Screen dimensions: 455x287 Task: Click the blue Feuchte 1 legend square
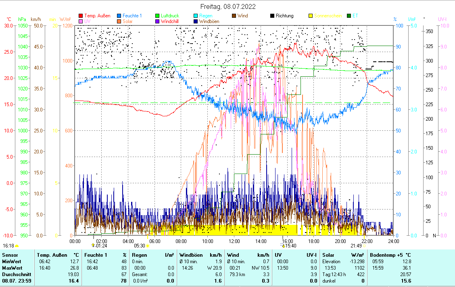[119, 16]
